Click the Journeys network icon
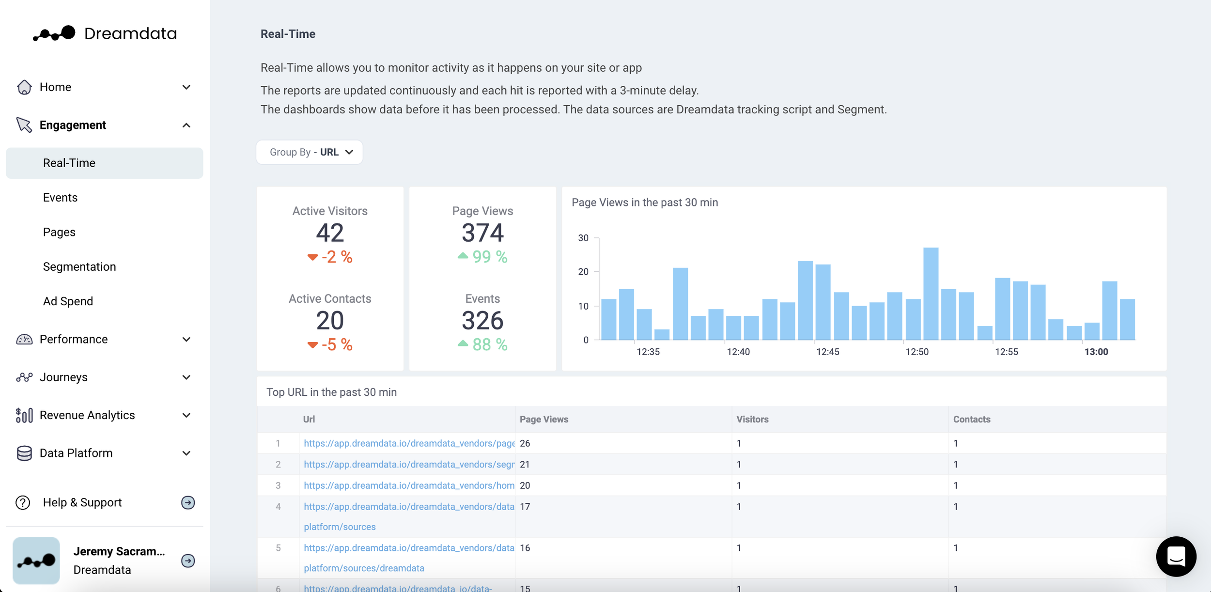 (23, 377)
